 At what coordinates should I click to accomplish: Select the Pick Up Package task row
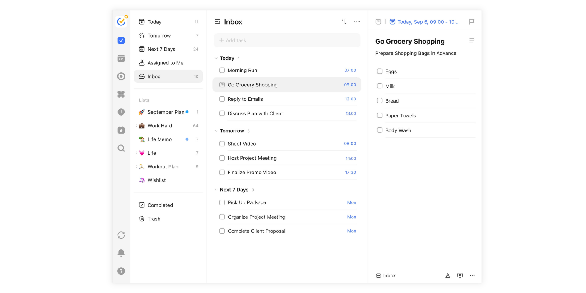pyautogui.click(x=287, y=202)
